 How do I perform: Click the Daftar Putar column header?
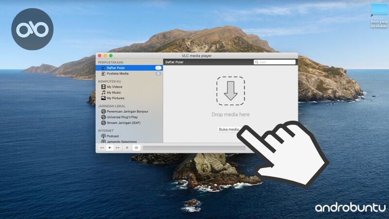pos(175,62)
